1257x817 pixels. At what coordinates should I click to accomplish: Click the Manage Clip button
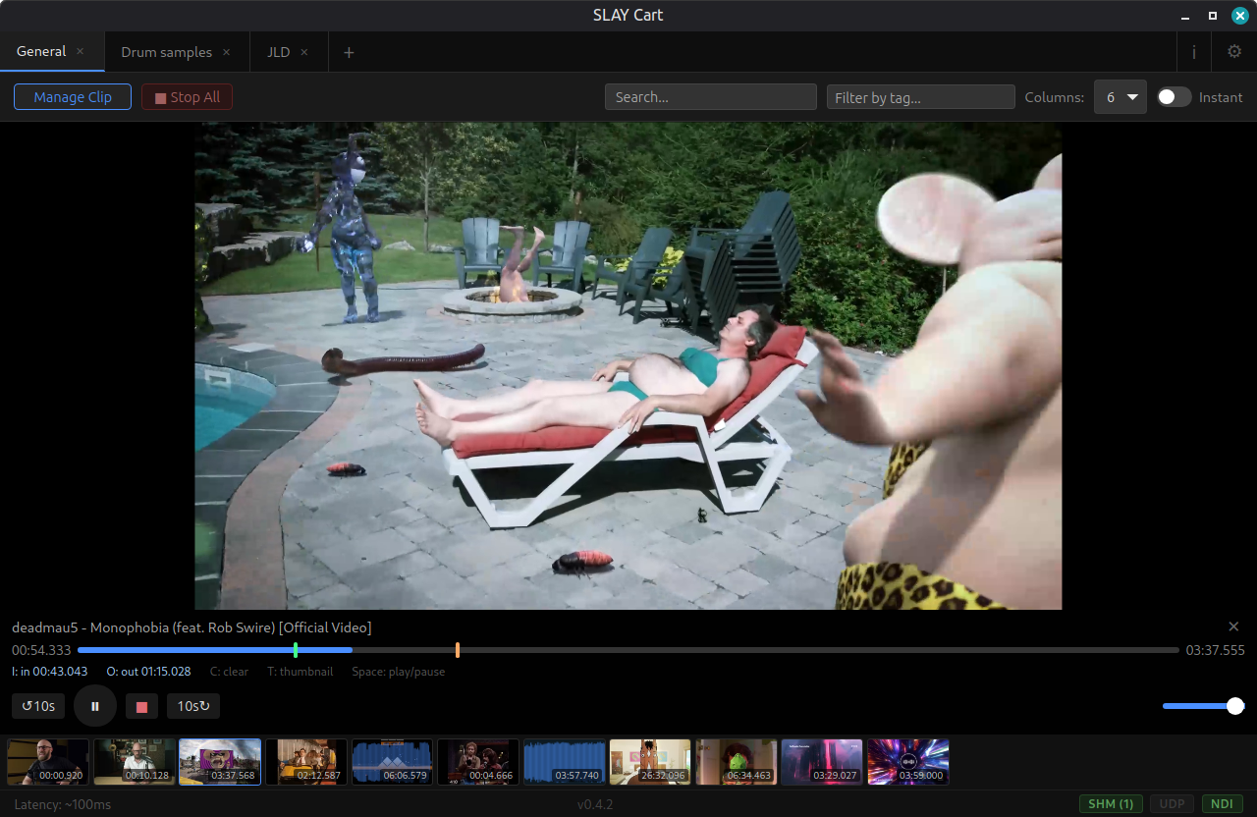[x=73, y=96]
